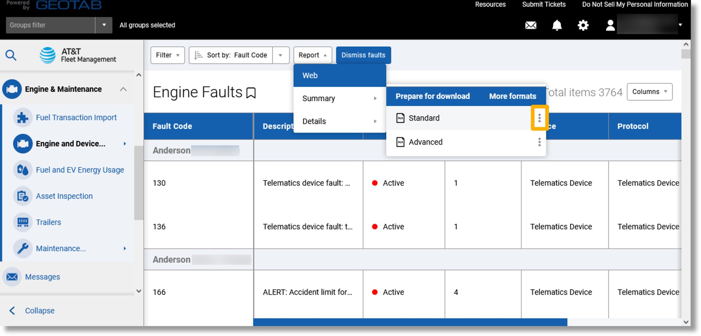
Task: Go to the Trailers page
Action: (x=48, y=222)
